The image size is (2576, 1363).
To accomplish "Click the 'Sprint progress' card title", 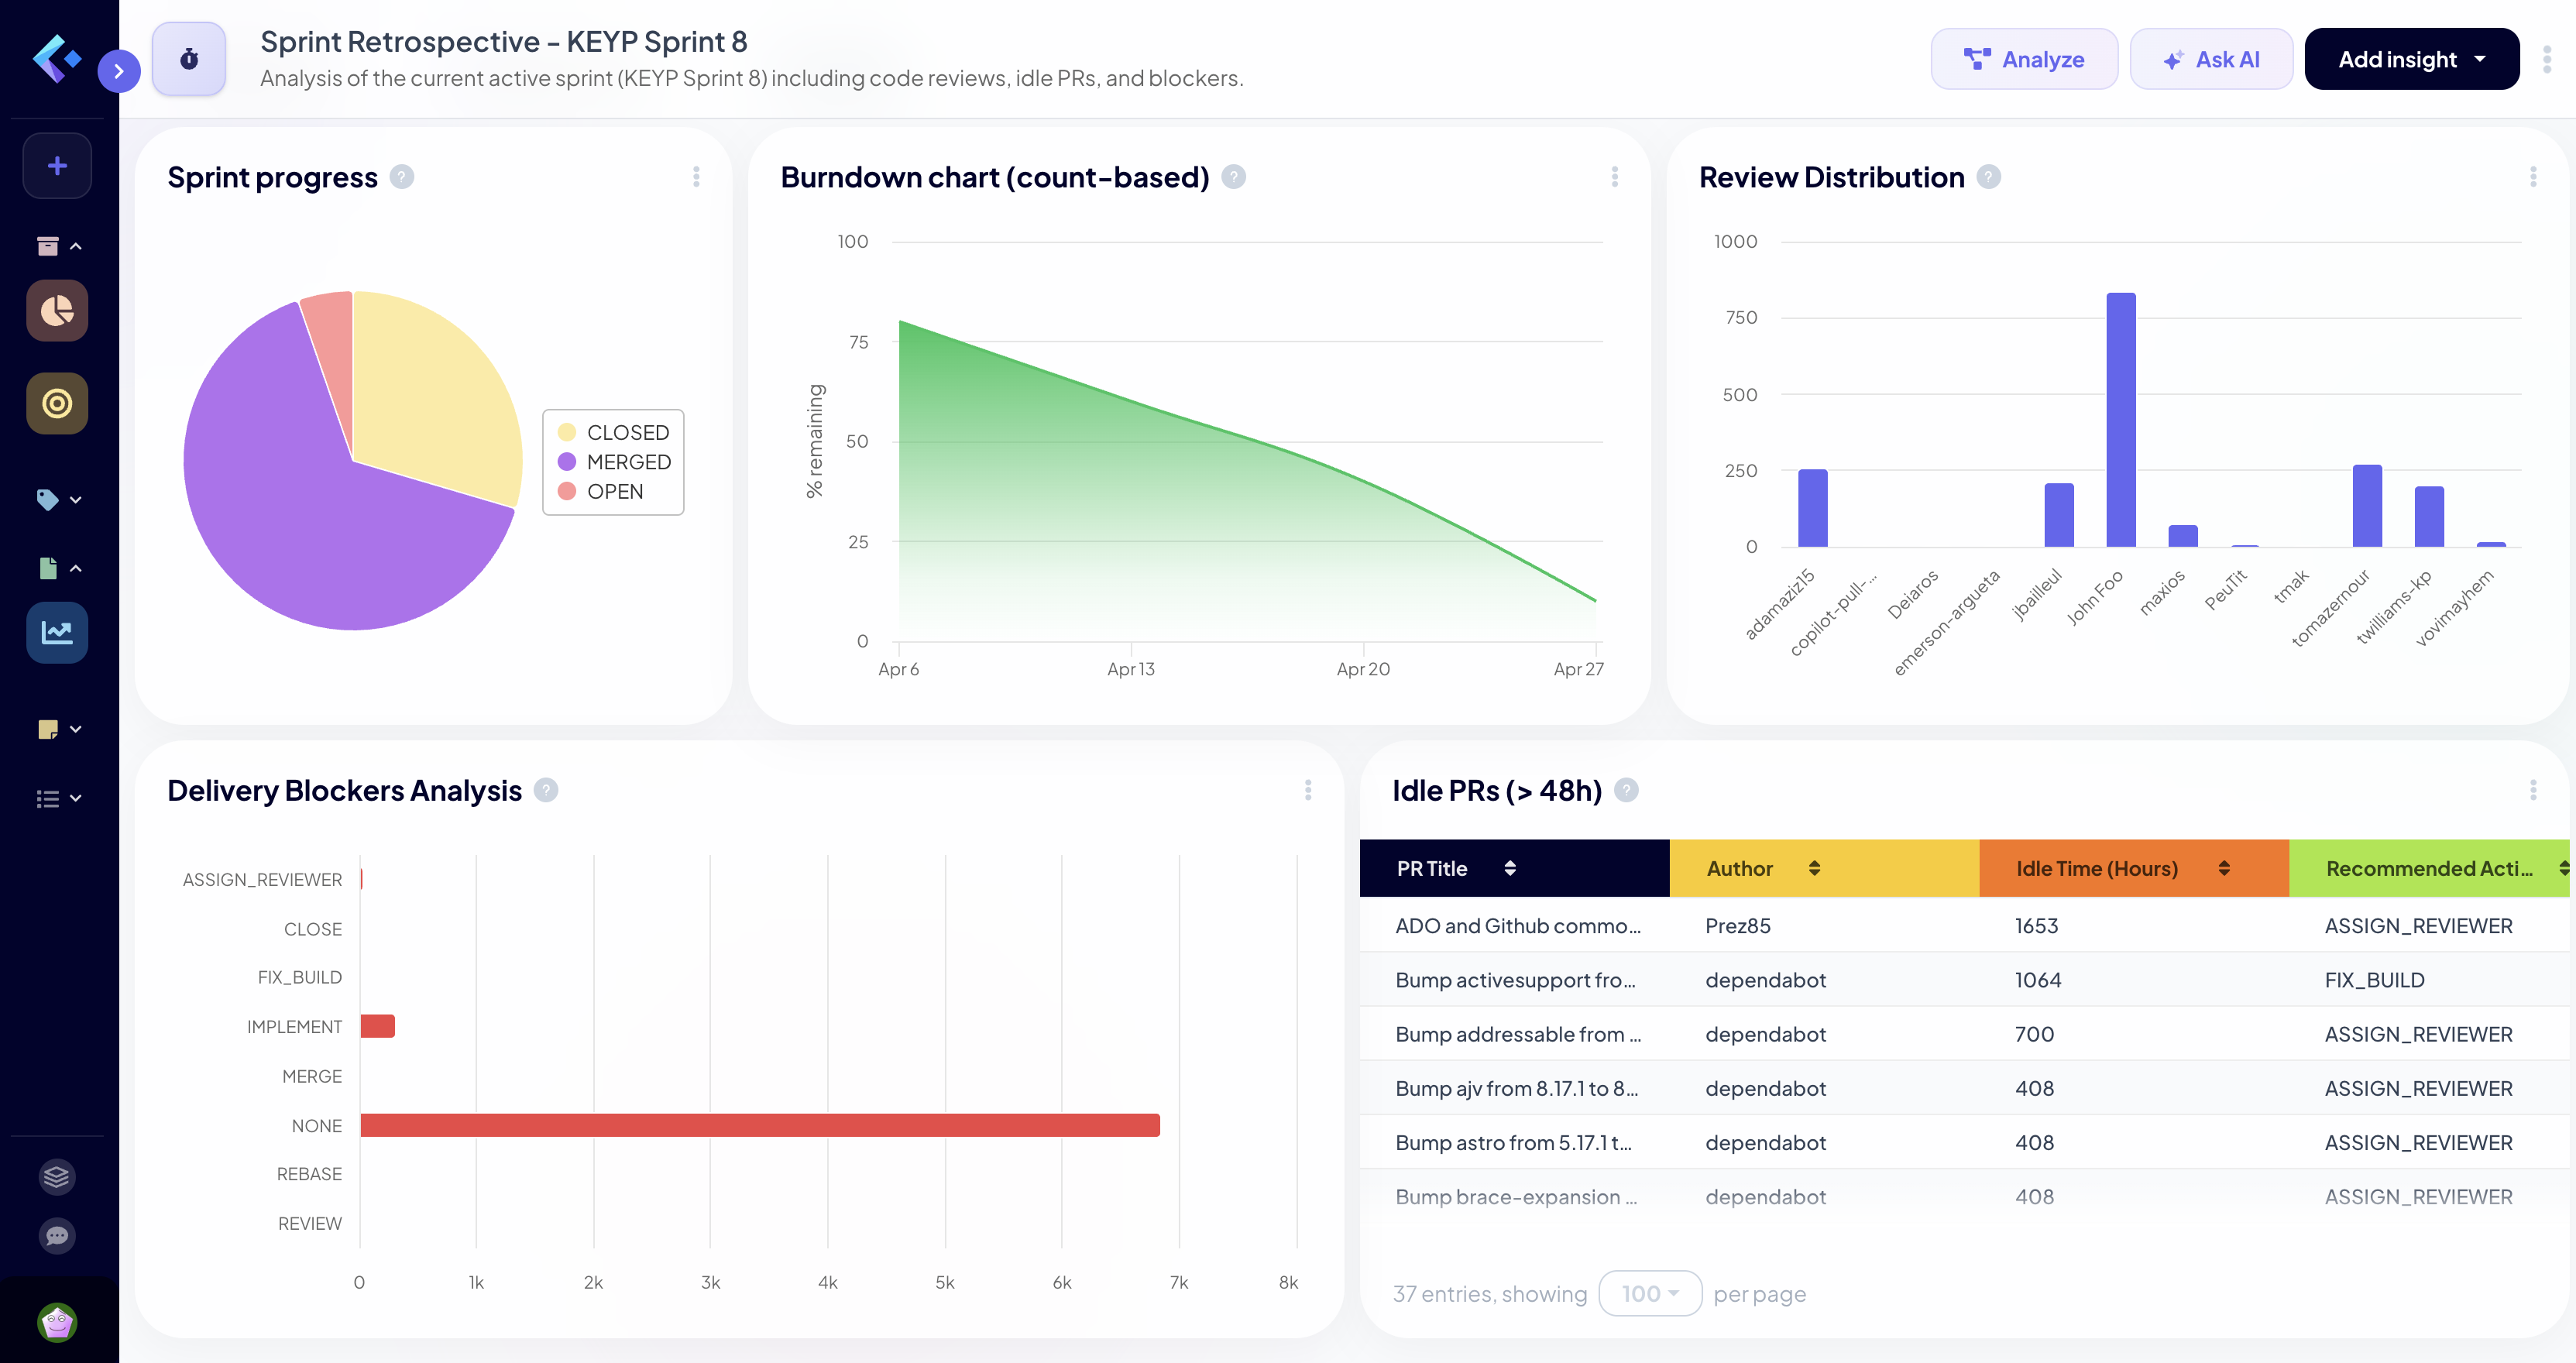I will coord(272,177).
